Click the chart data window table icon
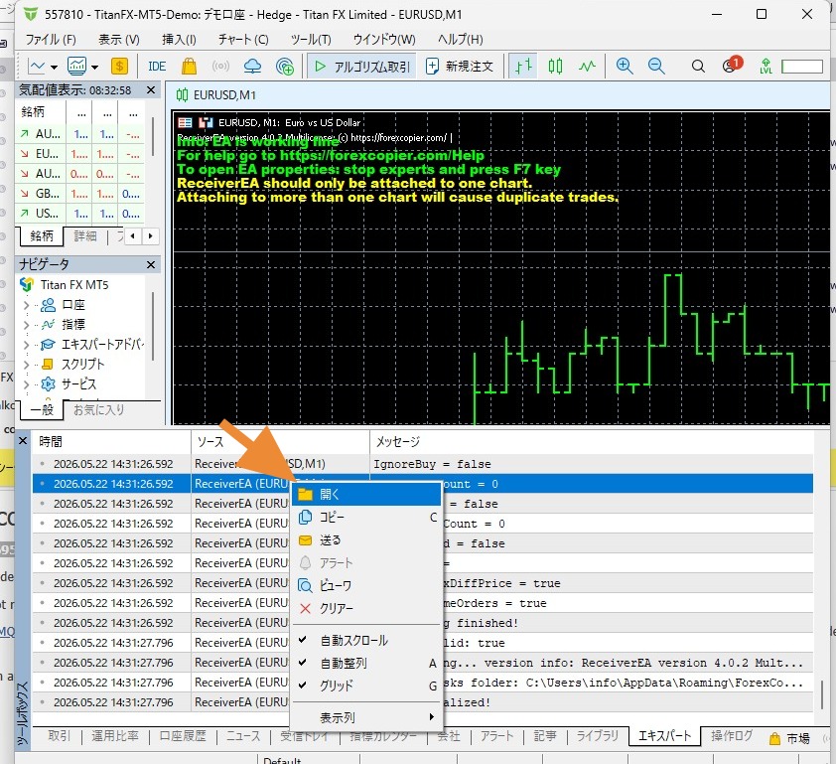The width and height of the screenshot is (836, 764). click(x=185, y=123)
